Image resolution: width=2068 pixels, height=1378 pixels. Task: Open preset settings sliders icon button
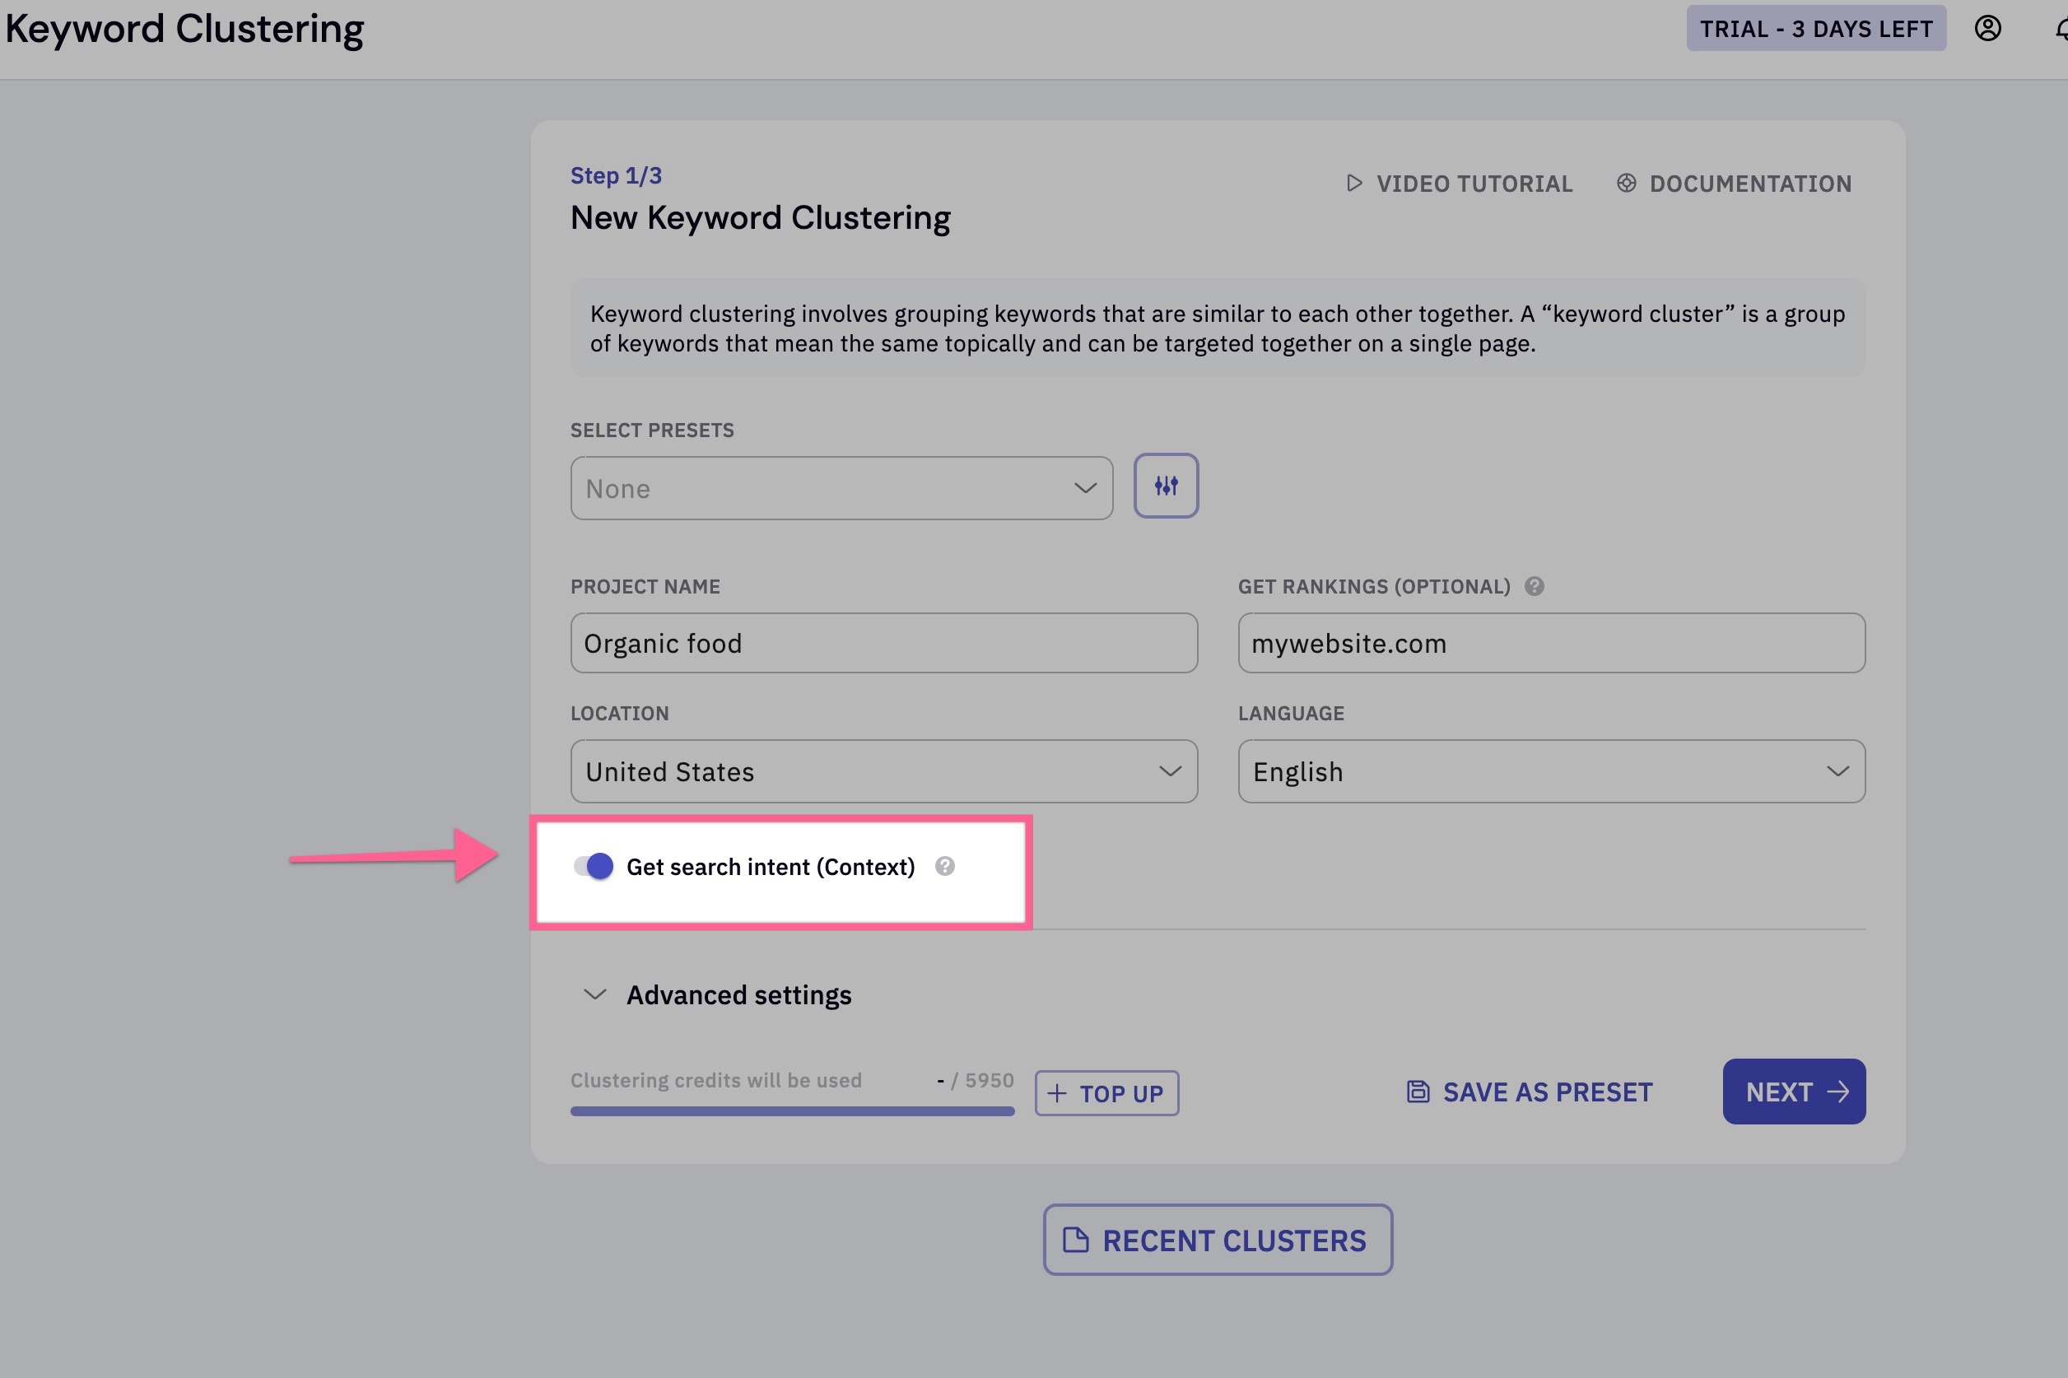click(1166, 486)
